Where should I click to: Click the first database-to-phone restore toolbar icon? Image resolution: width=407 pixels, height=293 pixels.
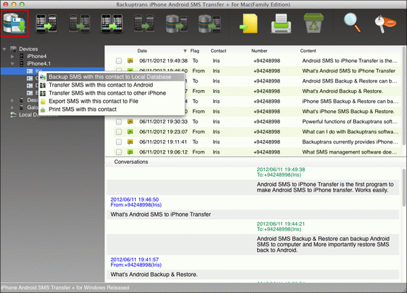click(x=177, y=24)
